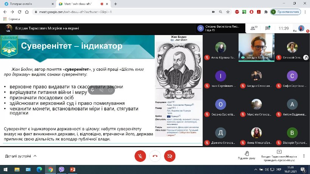Select Богдан Тарасович's video tile
Viewport: 310px width, 174px height.
[x=256, y=47]
